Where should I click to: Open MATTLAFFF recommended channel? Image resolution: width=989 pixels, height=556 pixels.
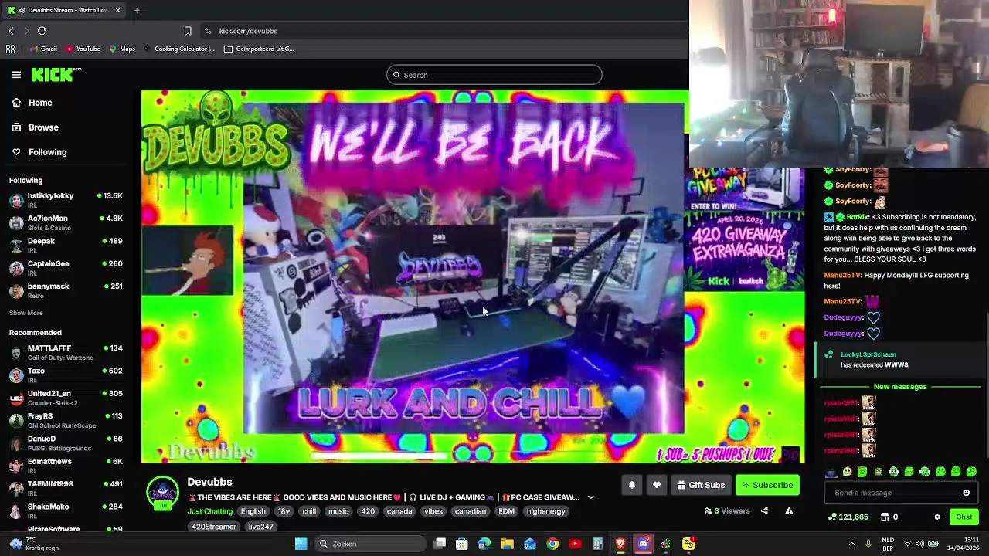(x=67, y=352)
